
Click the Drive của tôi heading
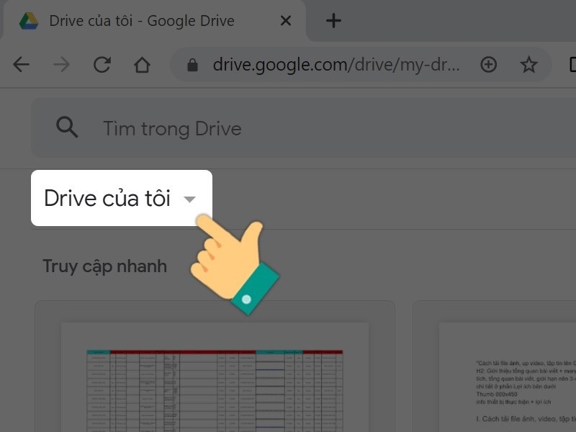point(107,198)
